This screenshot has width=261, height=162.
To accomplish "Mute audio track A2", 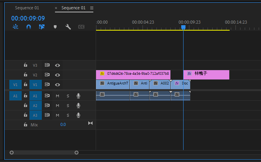I will pyautogui.click(x=57, y=105).
